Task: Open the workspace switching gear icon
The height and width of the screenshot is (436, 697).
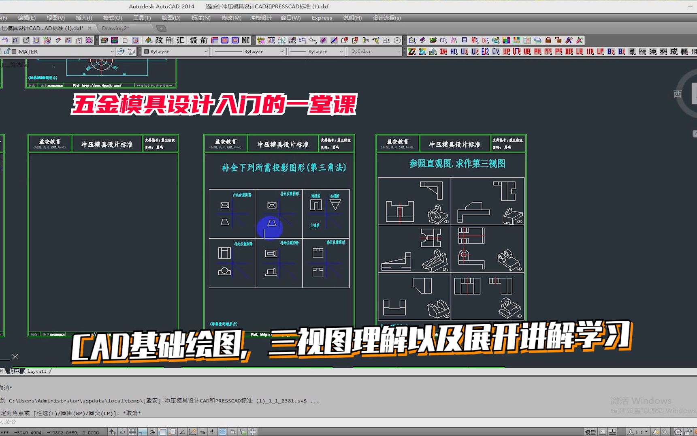Action: 678,432
